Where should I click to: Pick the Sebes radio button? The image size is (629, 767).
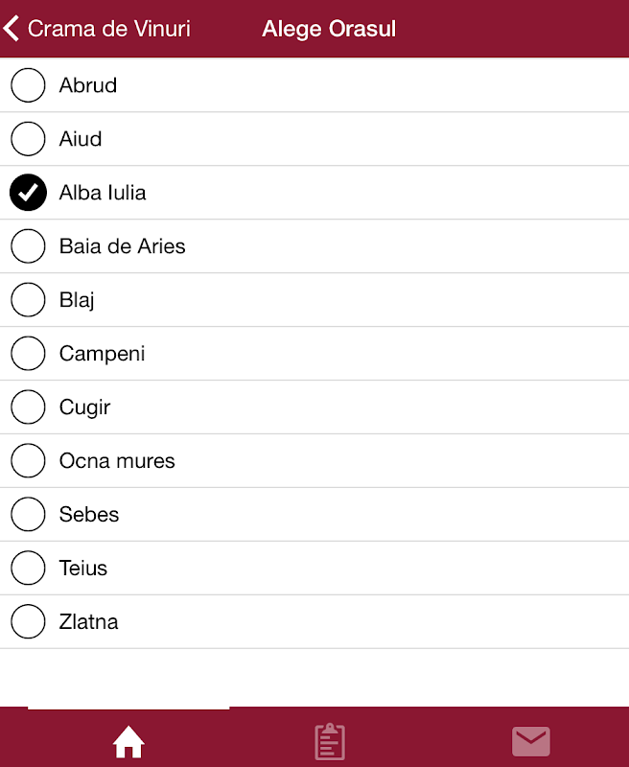point(28,515)
